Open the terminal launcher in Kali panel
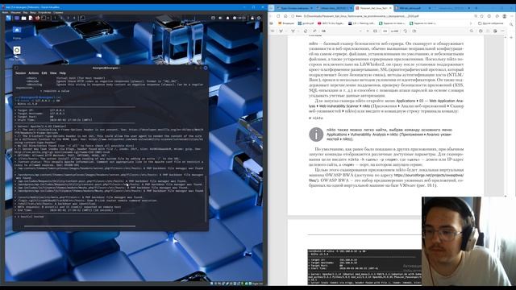The height and width of the screenshot is (290, 516). click(x=44, y=18)
